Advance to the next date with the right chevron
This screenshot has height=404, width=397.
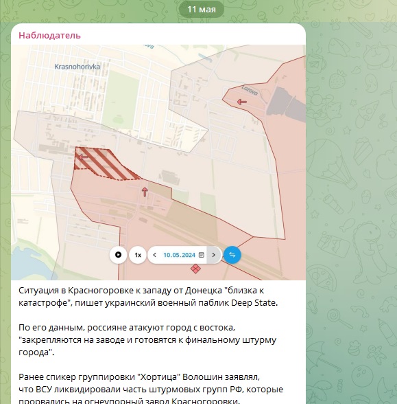point(214,255)
